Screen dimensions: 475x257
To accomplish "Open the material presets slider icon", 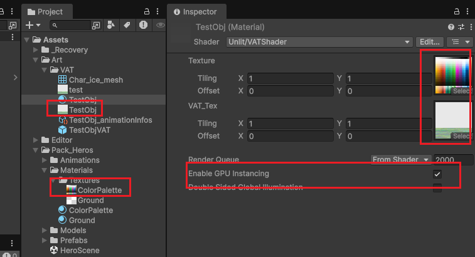I will (460, 28).
